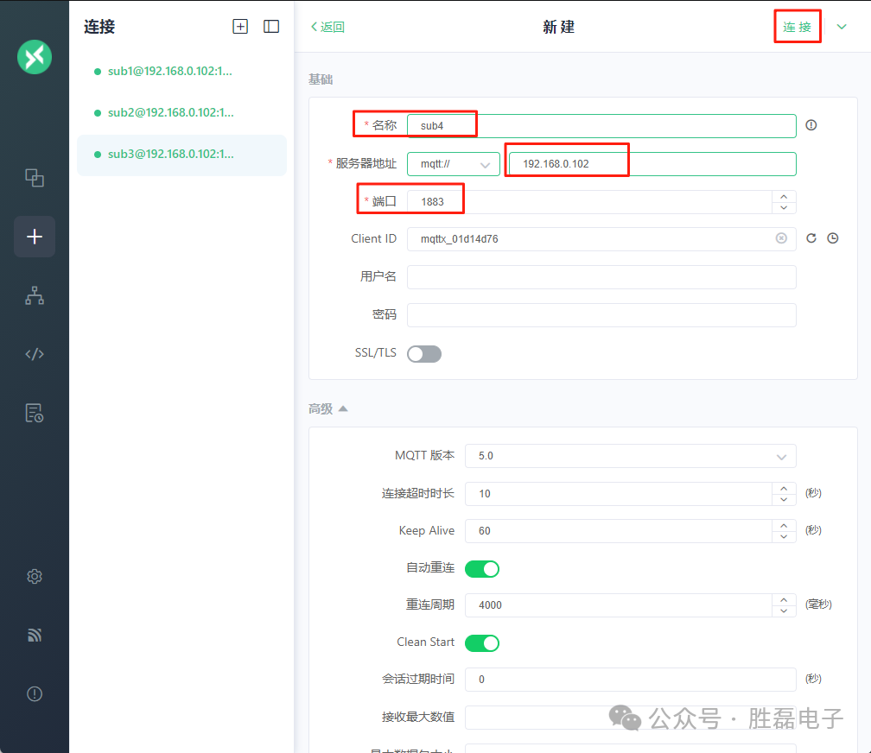Click the server address 192.168.0.102 field

[x=652, y=164]
